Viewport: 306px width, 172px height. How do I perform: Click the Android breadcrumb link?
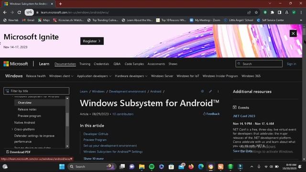[155, 91]
